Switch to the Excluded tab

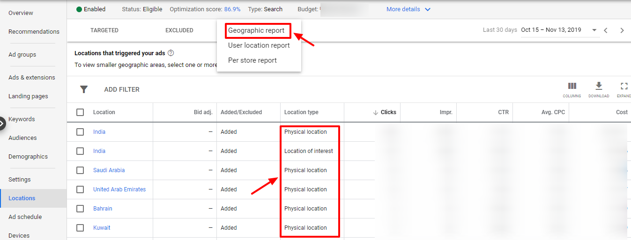pyautogui.click(x=179, y=30)
